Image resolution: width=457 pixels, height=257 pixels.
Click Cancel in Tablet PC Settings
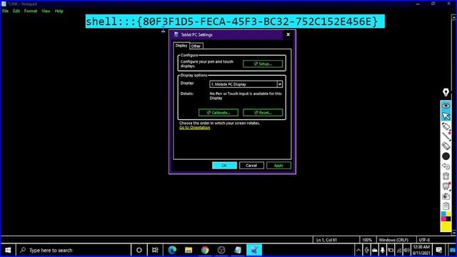pos(251,166)
